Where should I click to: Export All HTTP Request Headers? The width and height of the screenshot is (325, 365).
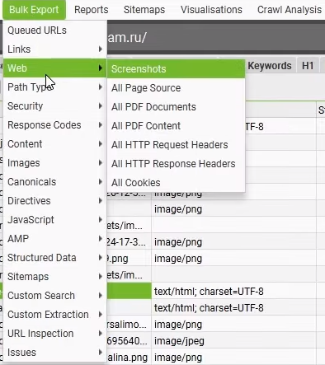tap(176, 145)
